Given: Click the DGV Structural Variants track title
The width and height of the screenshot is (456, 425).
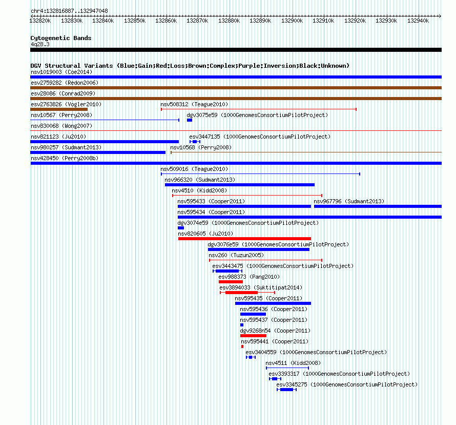Looking at the screenshot, I should coord(190,66).
